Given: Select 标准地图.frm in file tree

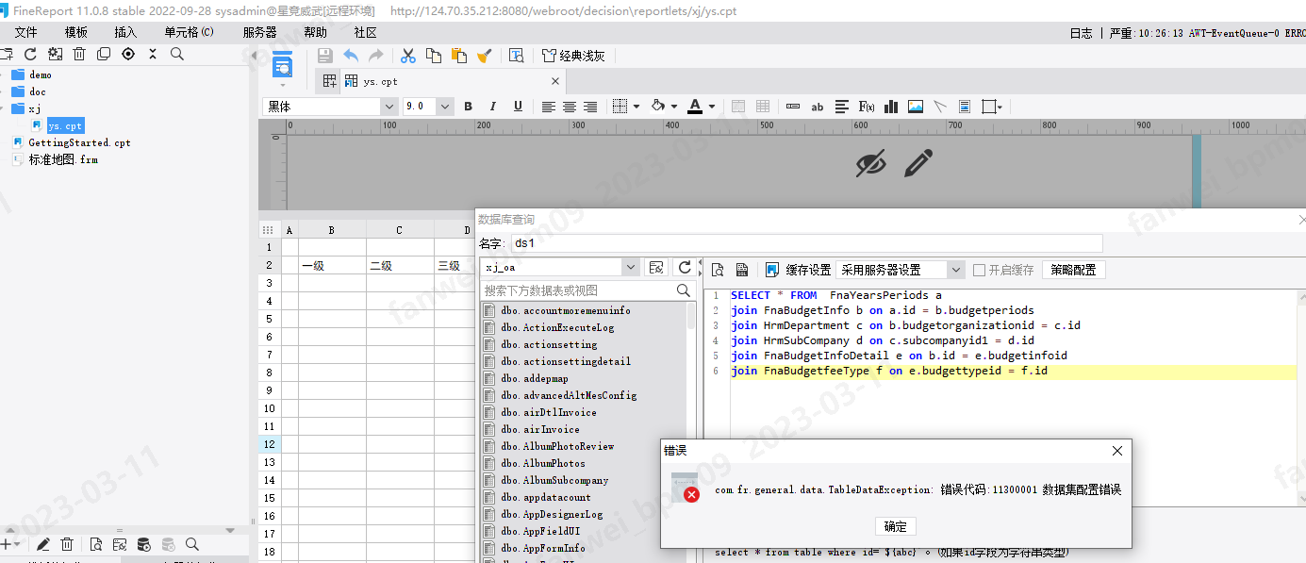Looking at the screenshot, I should coord(62,159).
